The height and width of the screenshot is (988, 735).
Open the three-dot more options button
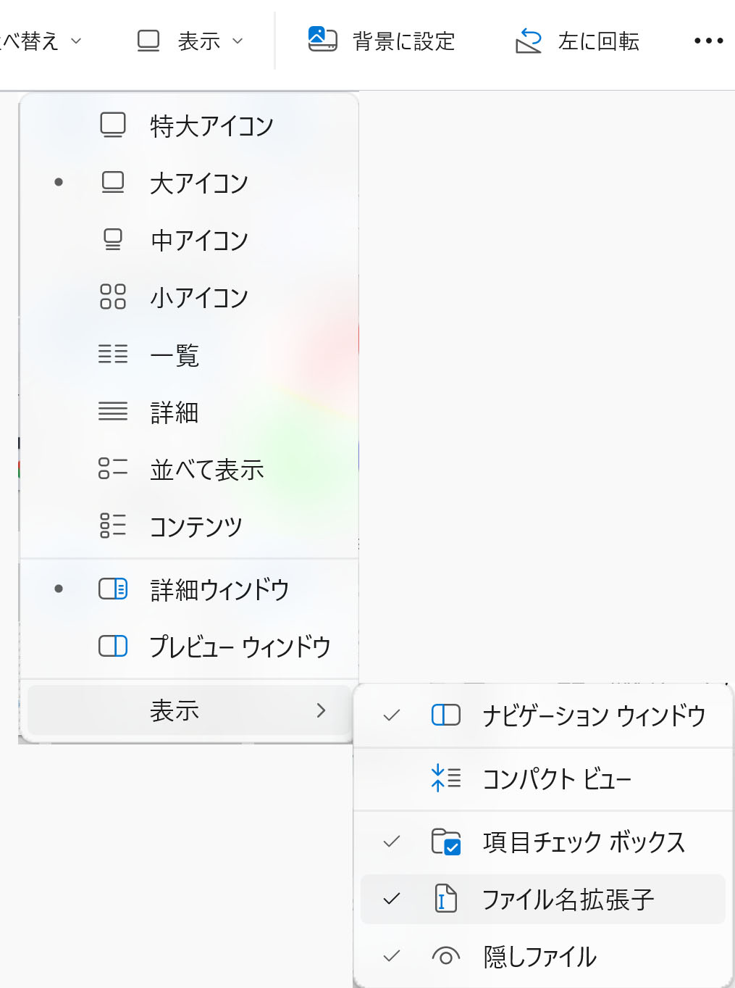(x=708, y=41)
